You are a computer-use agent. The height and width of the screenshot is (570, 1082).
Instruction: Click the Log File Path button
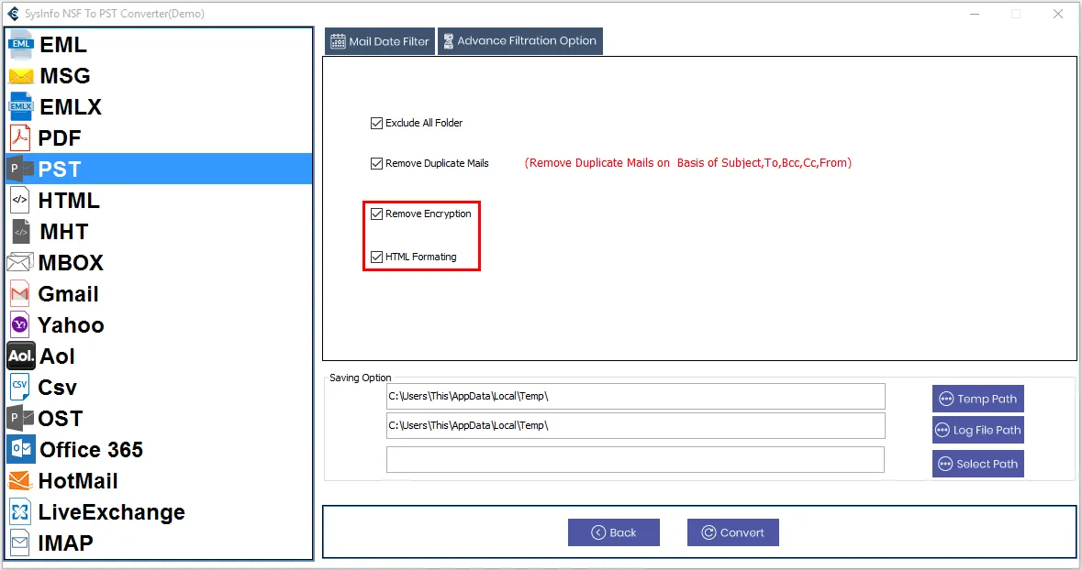977,430
